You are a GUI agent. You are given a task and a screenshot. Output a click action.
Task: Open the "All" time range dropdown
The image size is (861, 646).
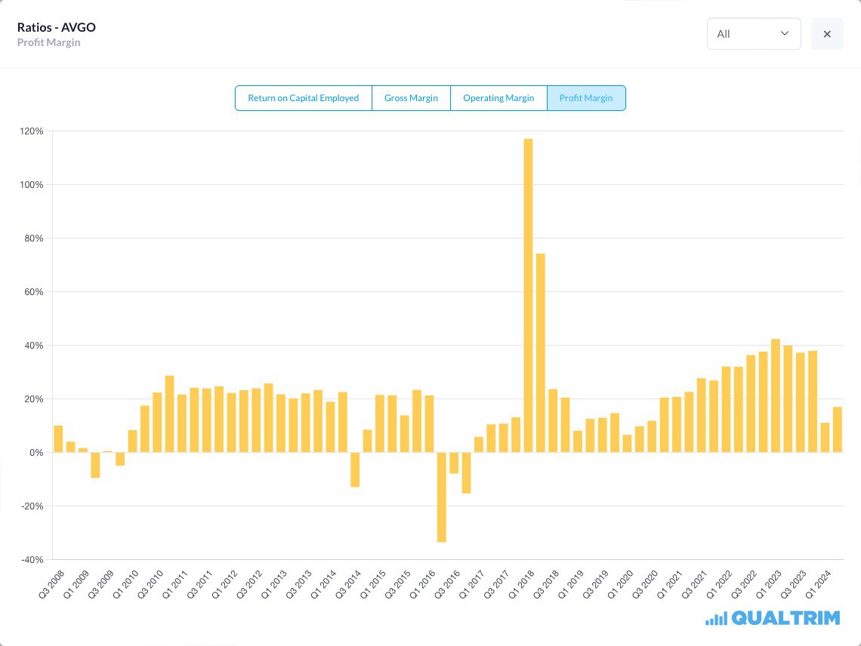coord(753,34)
